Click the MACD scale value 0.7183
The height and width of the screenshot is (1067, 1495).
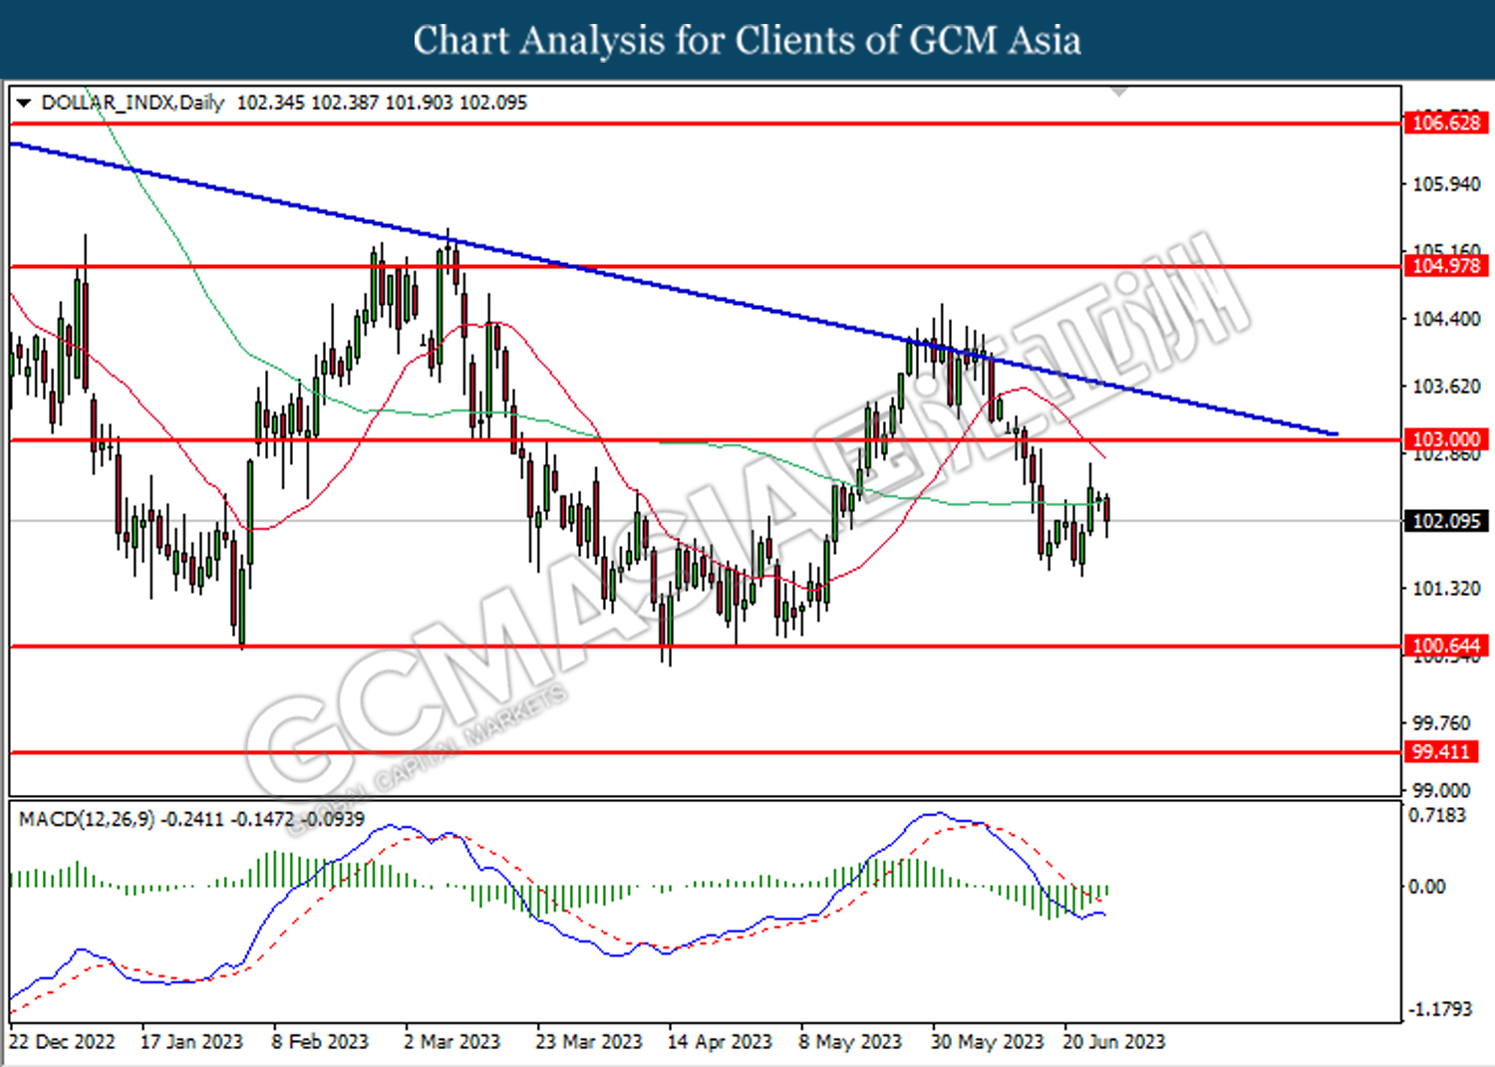click(1437, 815)
